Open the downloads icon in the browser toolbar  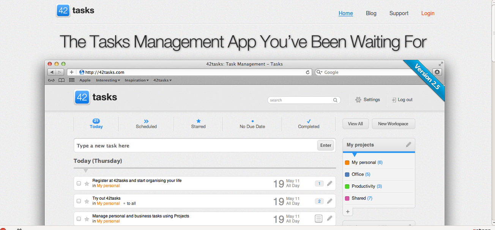pos(437,72)
